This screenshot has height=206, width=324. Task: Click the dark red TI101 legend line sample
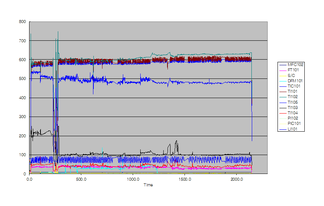(x=283, y=92)
